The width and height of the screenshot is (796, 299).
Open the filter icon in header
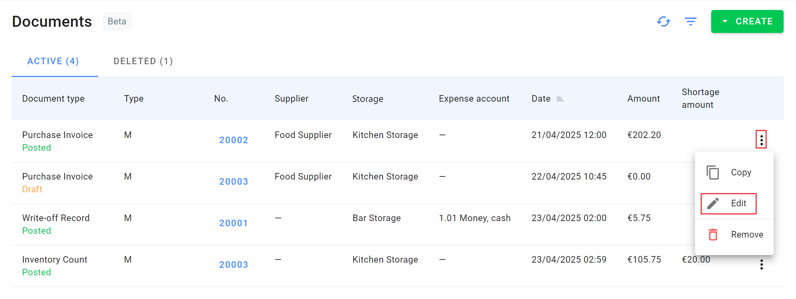point(691,22)
